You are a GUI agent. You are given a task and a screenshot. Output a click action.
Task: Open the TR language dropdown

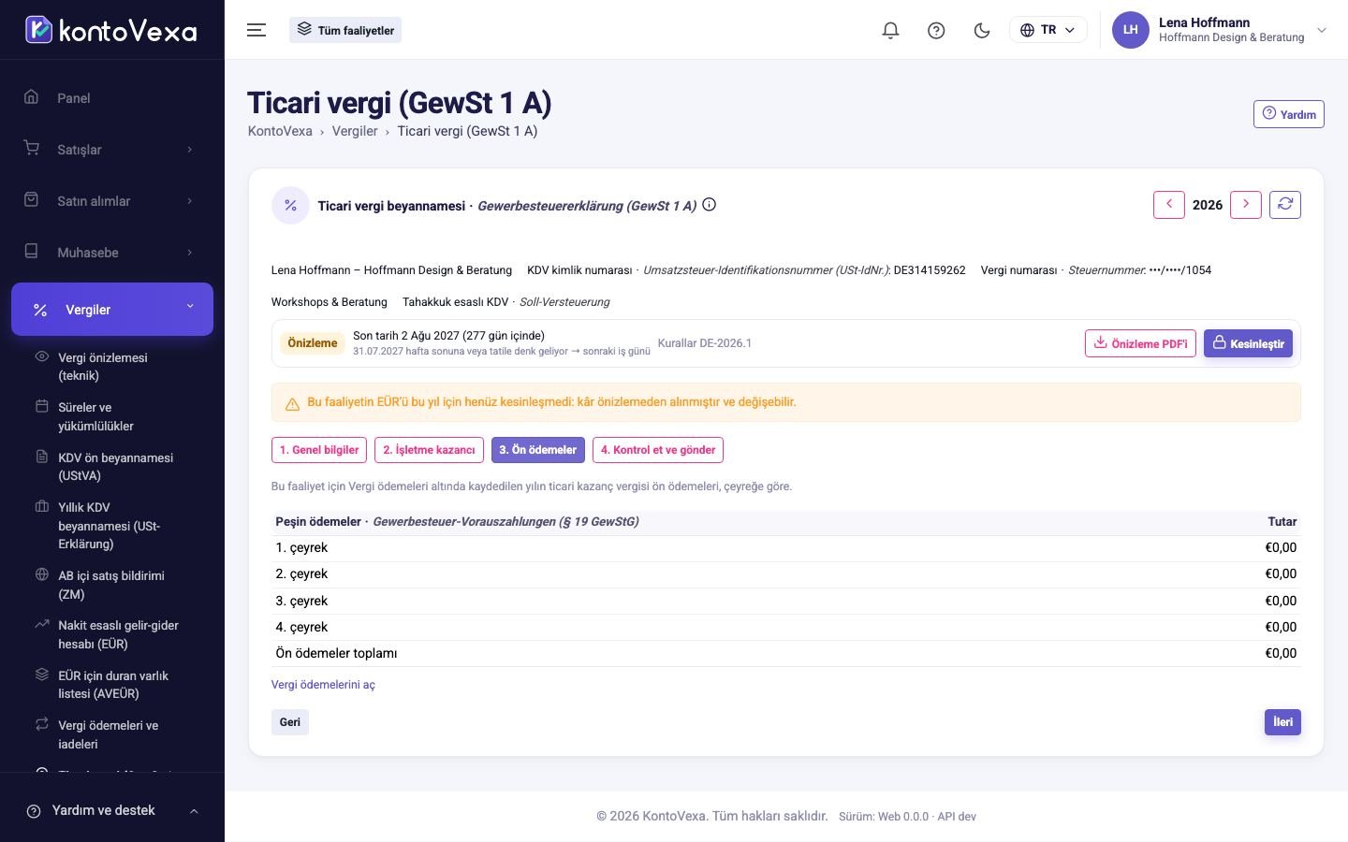point(1048,30)
